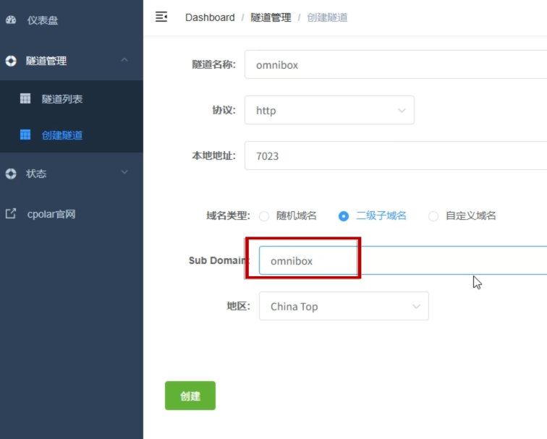Click the grid icon beside 创建隧道

(25, 135)
